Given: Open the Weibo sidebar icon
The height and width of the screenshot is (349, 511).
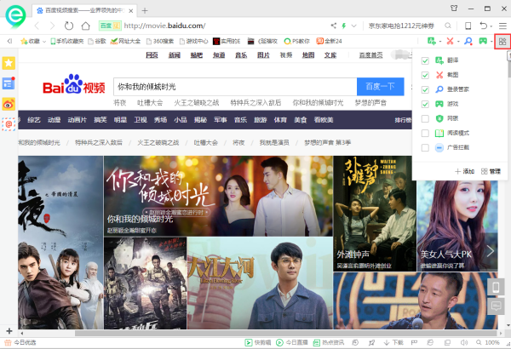Looking at the screenshot, I should point(9,104).
